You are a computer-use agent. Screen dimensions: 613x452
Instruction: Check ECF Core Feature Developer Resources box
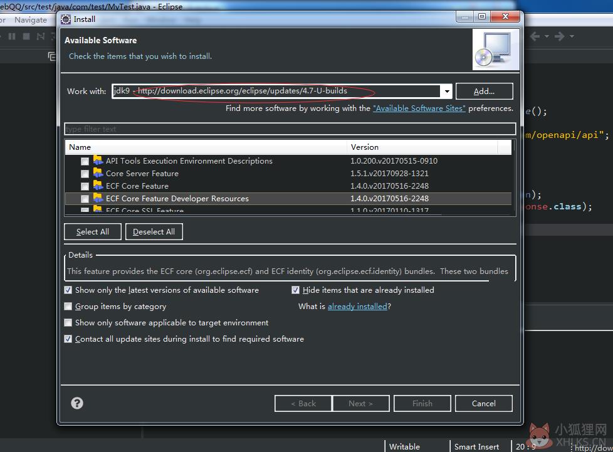point(85,199)
